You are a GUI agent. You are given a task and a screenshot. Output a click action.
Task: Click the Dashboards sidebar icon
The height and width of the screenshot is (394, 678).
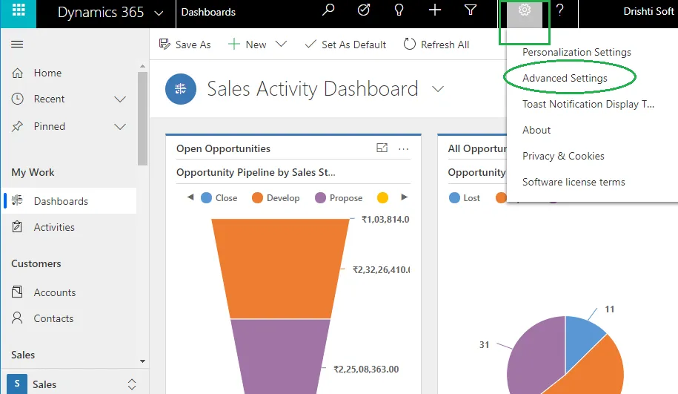pyautogui.click(x=17, y=200)
